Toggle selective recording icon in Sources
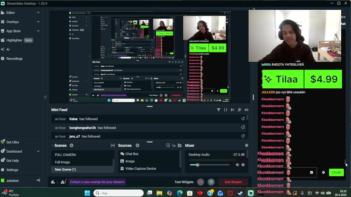This screenshot has height=197, width=351. [174, 146]
